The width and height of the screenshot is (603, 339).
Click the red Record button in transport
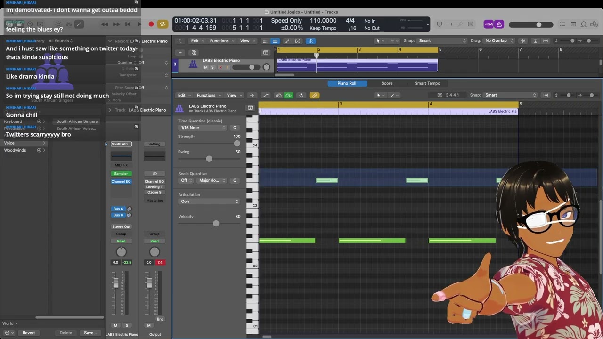(151, 24)
